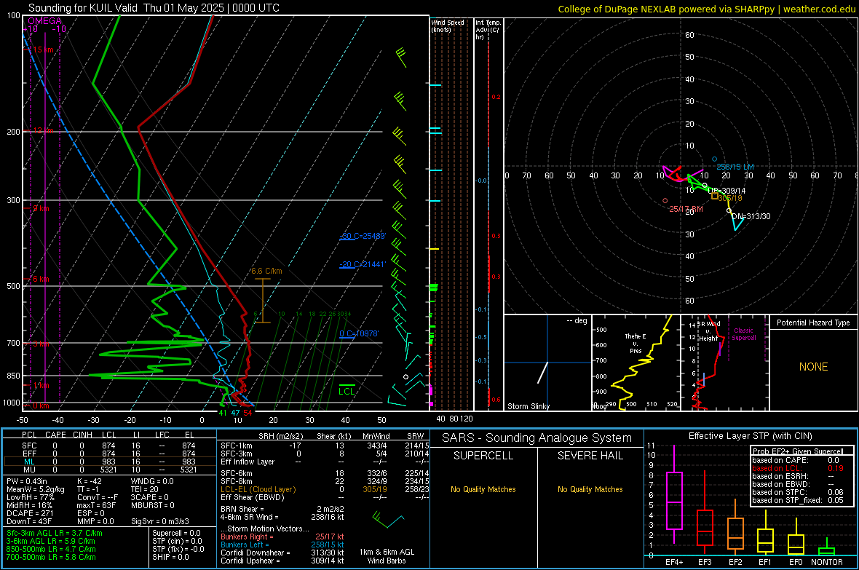Click the Classic Supercell label

(744, 334)
